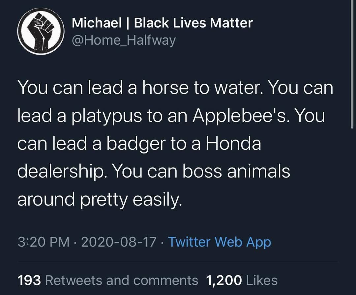This screenshot has width=356, height=295.
Task: Click "Black Lives Matter" in the display name
Action: [x=193, y=23]
